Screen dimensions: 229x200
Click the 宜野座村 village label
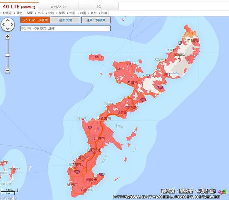[132, 107]
